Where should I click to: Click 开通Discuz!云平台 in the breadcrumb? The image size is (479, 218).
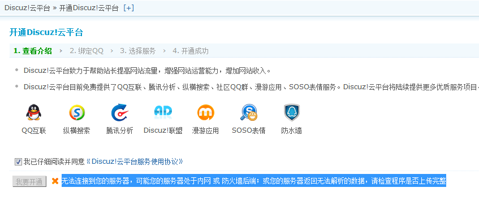[89, 8]
